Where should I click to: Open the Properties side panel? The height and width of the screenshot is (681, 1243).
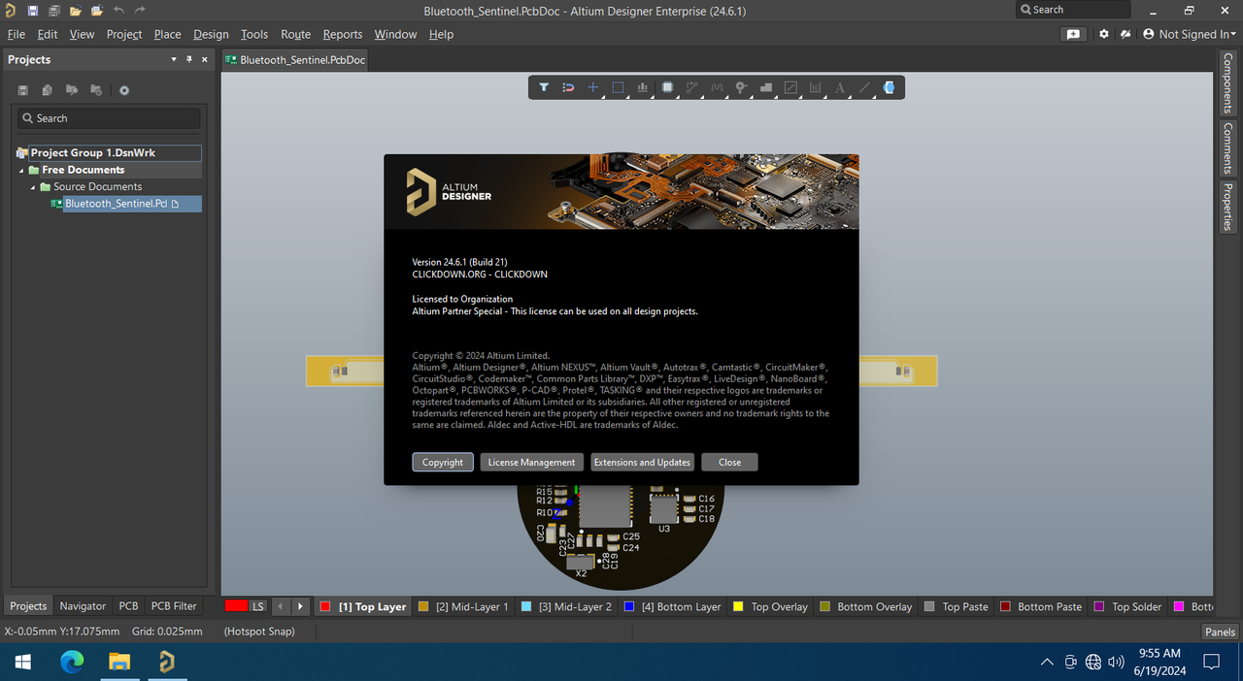click(1228, 207)
